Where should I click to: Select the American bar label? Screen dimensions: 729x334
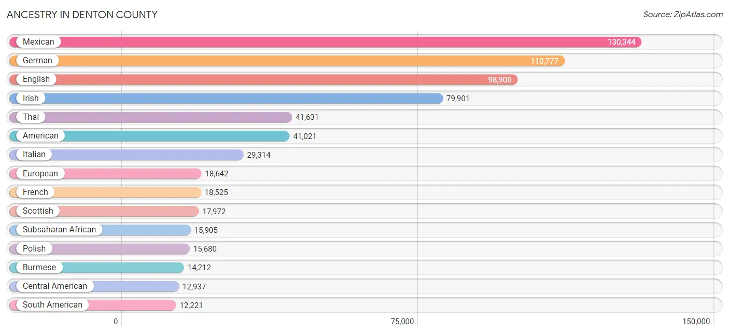pos(40,136)
